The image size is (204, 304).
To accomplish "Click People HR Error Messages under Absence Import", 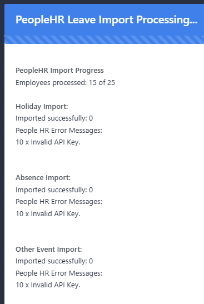I will point(59,202).
